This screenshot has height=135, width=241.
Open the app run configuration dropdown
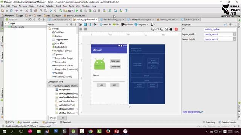pos(69,11)
